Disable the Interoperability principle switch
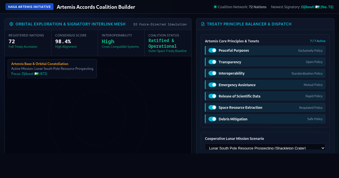This screenshot has width=339, height=178. click(212, 73)
